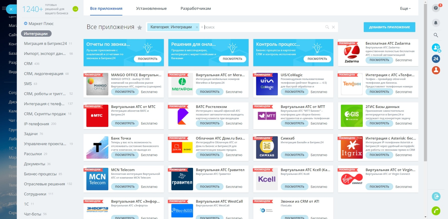The width and height of the screenshot is (448, 219).
Task: Clear the search field with the X icon
Action: (x=333, y=27)
